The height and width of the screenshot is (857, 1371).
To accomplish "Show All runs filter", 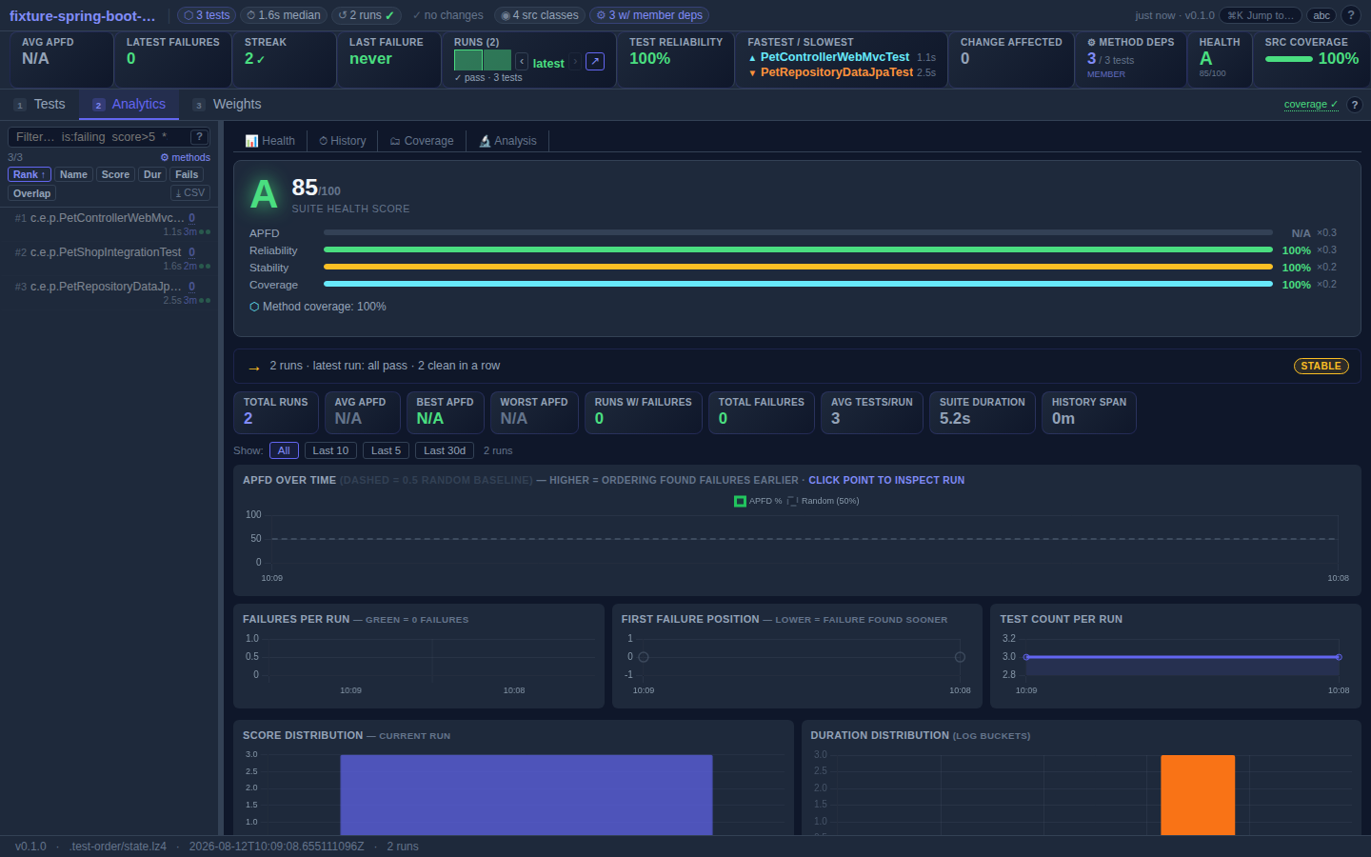I will (284, 450).
